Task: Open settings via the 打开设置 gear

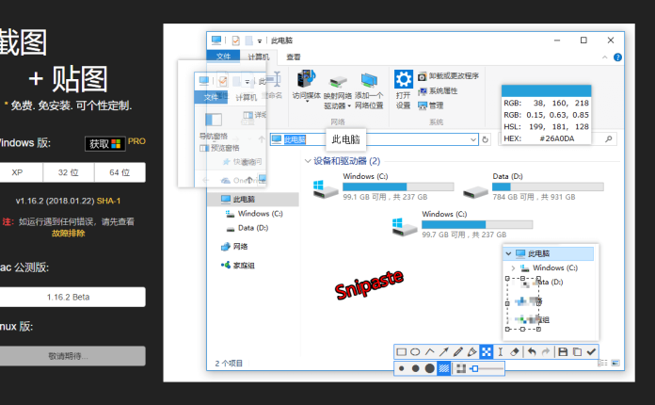Action: 404,79
